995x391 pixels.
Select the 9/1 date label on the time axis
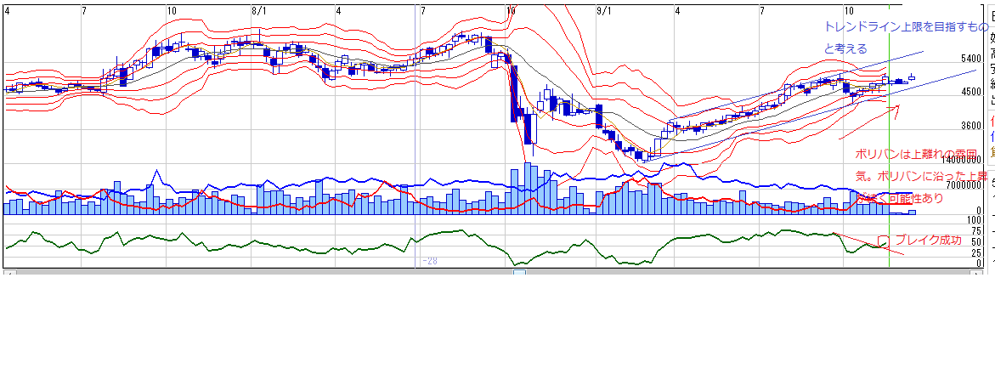[x=603, y=10]
